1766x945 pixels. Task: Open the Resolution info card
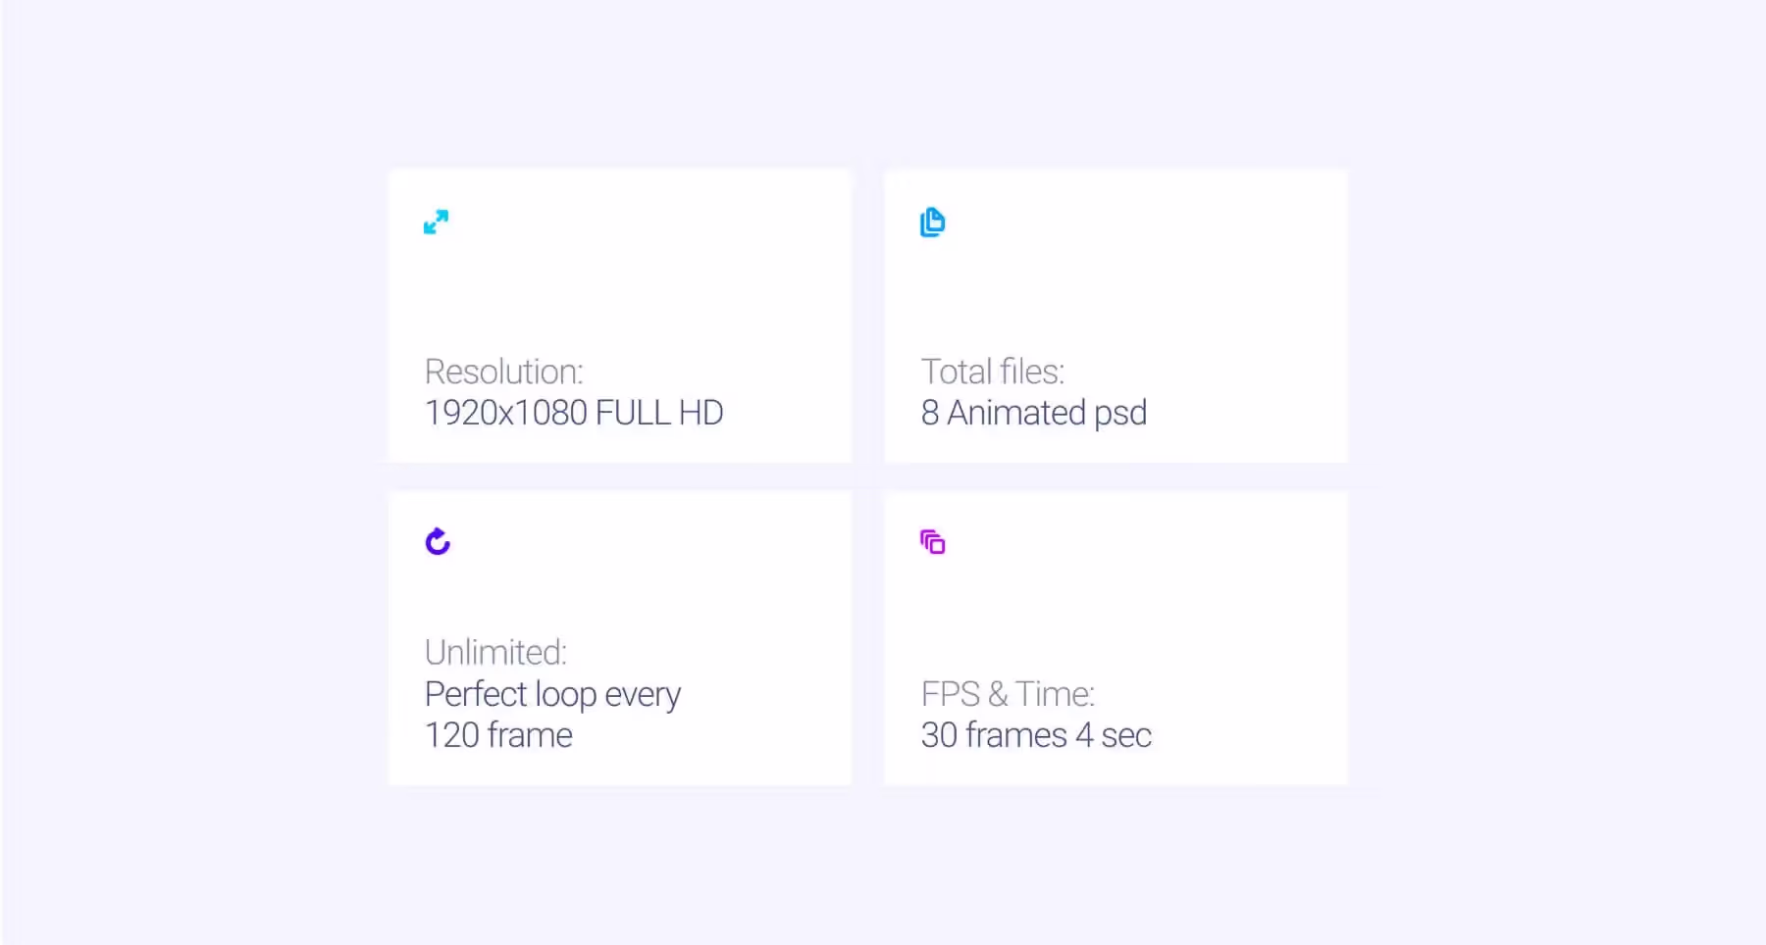point(620,316)
